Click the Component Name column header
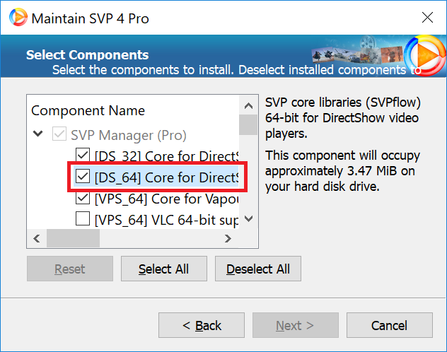 coord(88,111)
